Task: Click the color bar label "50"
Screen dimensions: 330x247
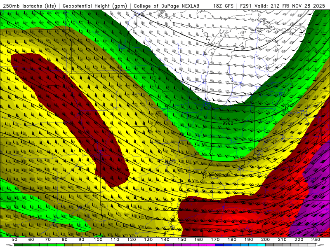Action: coord(14,240)
